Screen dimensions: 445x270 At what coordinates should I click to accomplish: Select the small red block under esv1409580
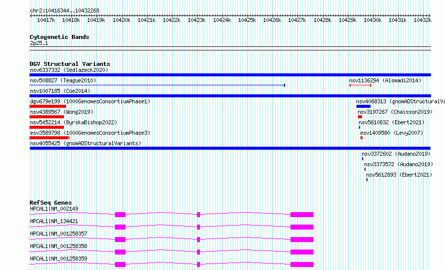[x=361, y=138]
